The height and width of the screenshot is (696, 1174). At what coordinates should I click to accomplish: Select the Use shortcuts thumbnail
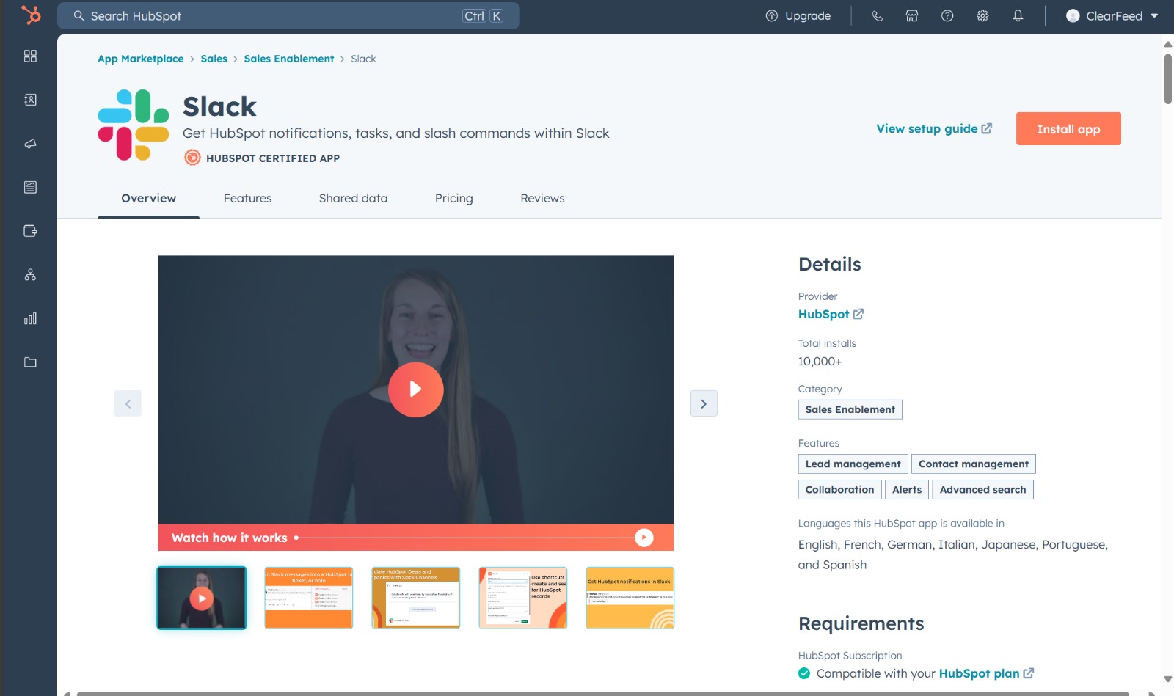click(522, 598)
